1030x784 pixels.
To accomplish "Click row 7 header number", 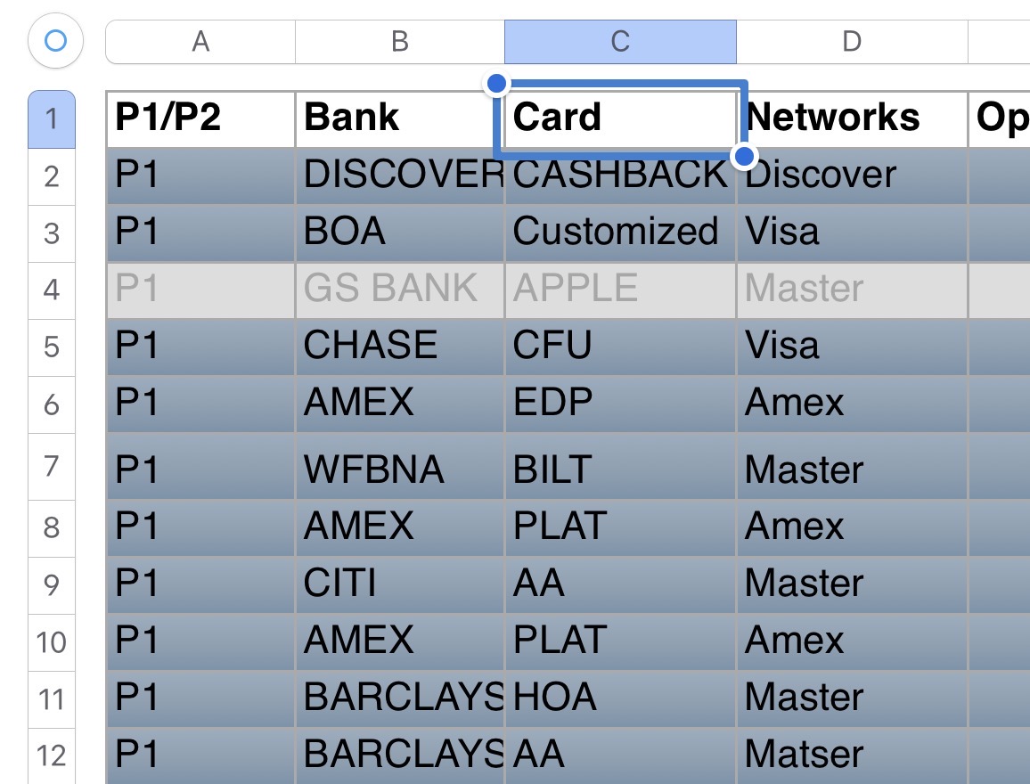I will point(52,467).
